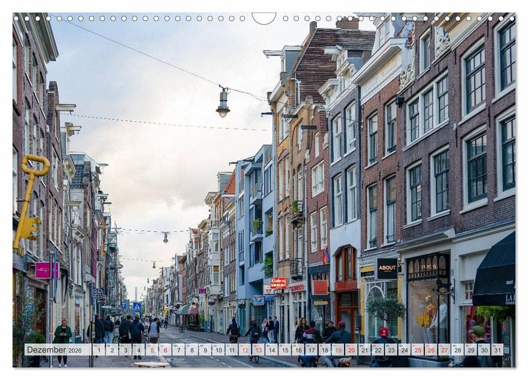The width and height of the screenshot is (528, 380).
Task: Select day 10 in calendar strip
Action: [x=218, y=350]
